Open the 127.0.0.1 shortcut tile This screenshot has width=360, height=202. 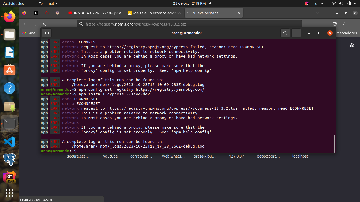click(237, 156)
